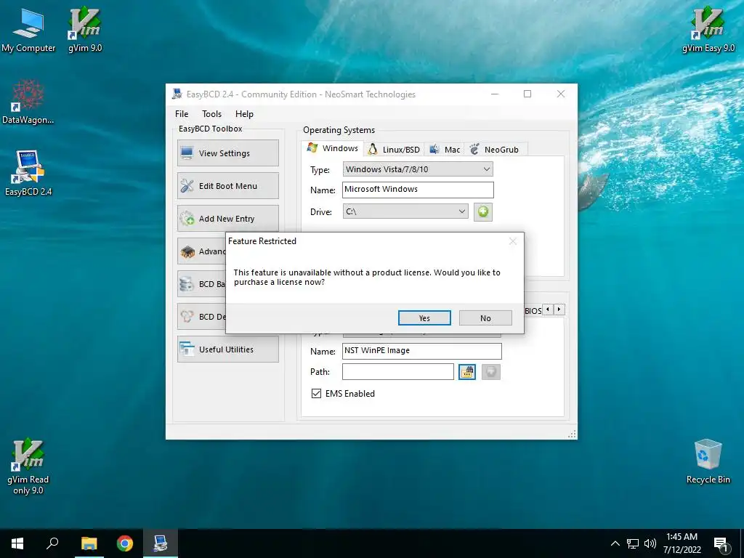Image resolution: width=744 pixels, height=558 pixels.
Task: Show hidden system tray icons
Action: tap(615, 543)
